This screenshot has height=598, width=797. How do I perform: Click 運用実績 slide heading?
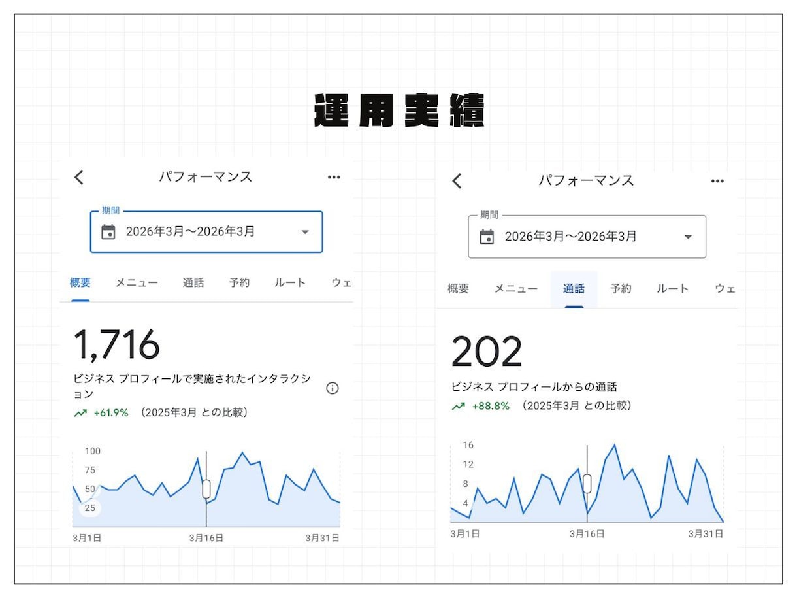[399, 111]
